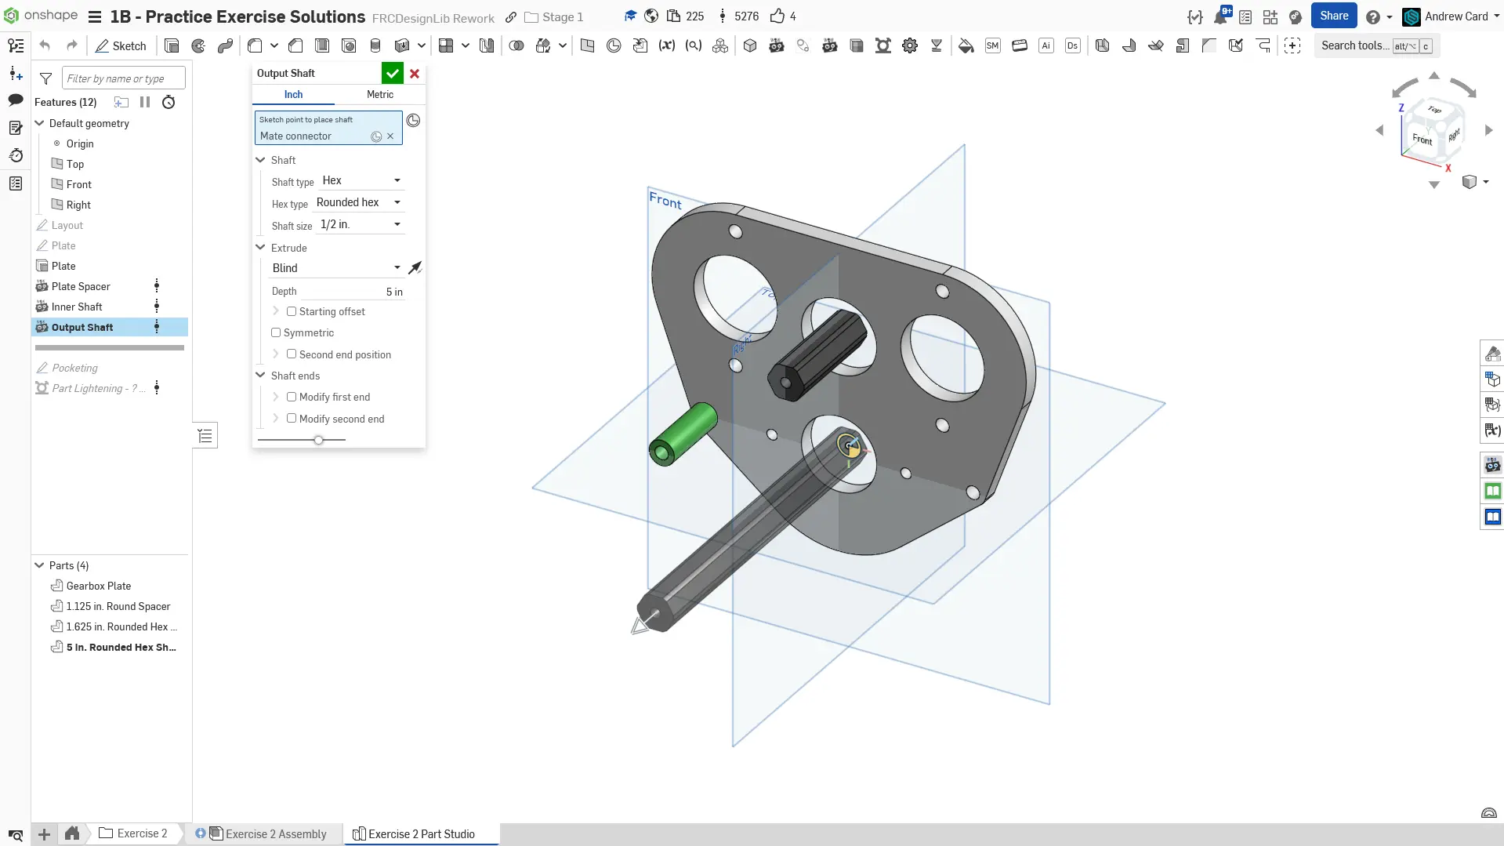Image resolution: width=1504 pixels, height=846 pixels.
Task: Collapse the Shaft ends section
Action: pos(261,376)
